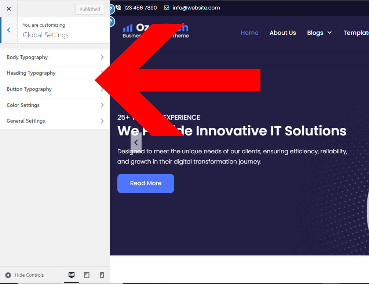The image size is (369, 284).
Task: Open Color Settings section
Action: [23, 105]
